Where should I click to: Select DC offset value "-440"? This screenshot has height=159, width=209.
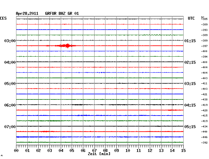[204, 132]
